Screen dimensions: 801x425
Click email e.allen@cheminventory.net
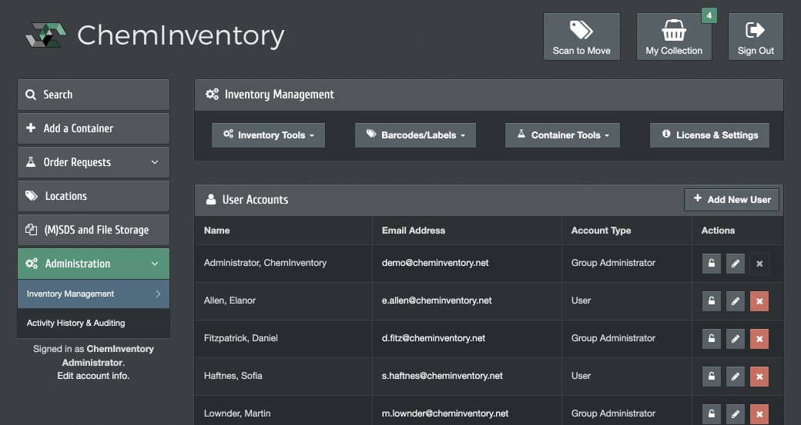437,300
